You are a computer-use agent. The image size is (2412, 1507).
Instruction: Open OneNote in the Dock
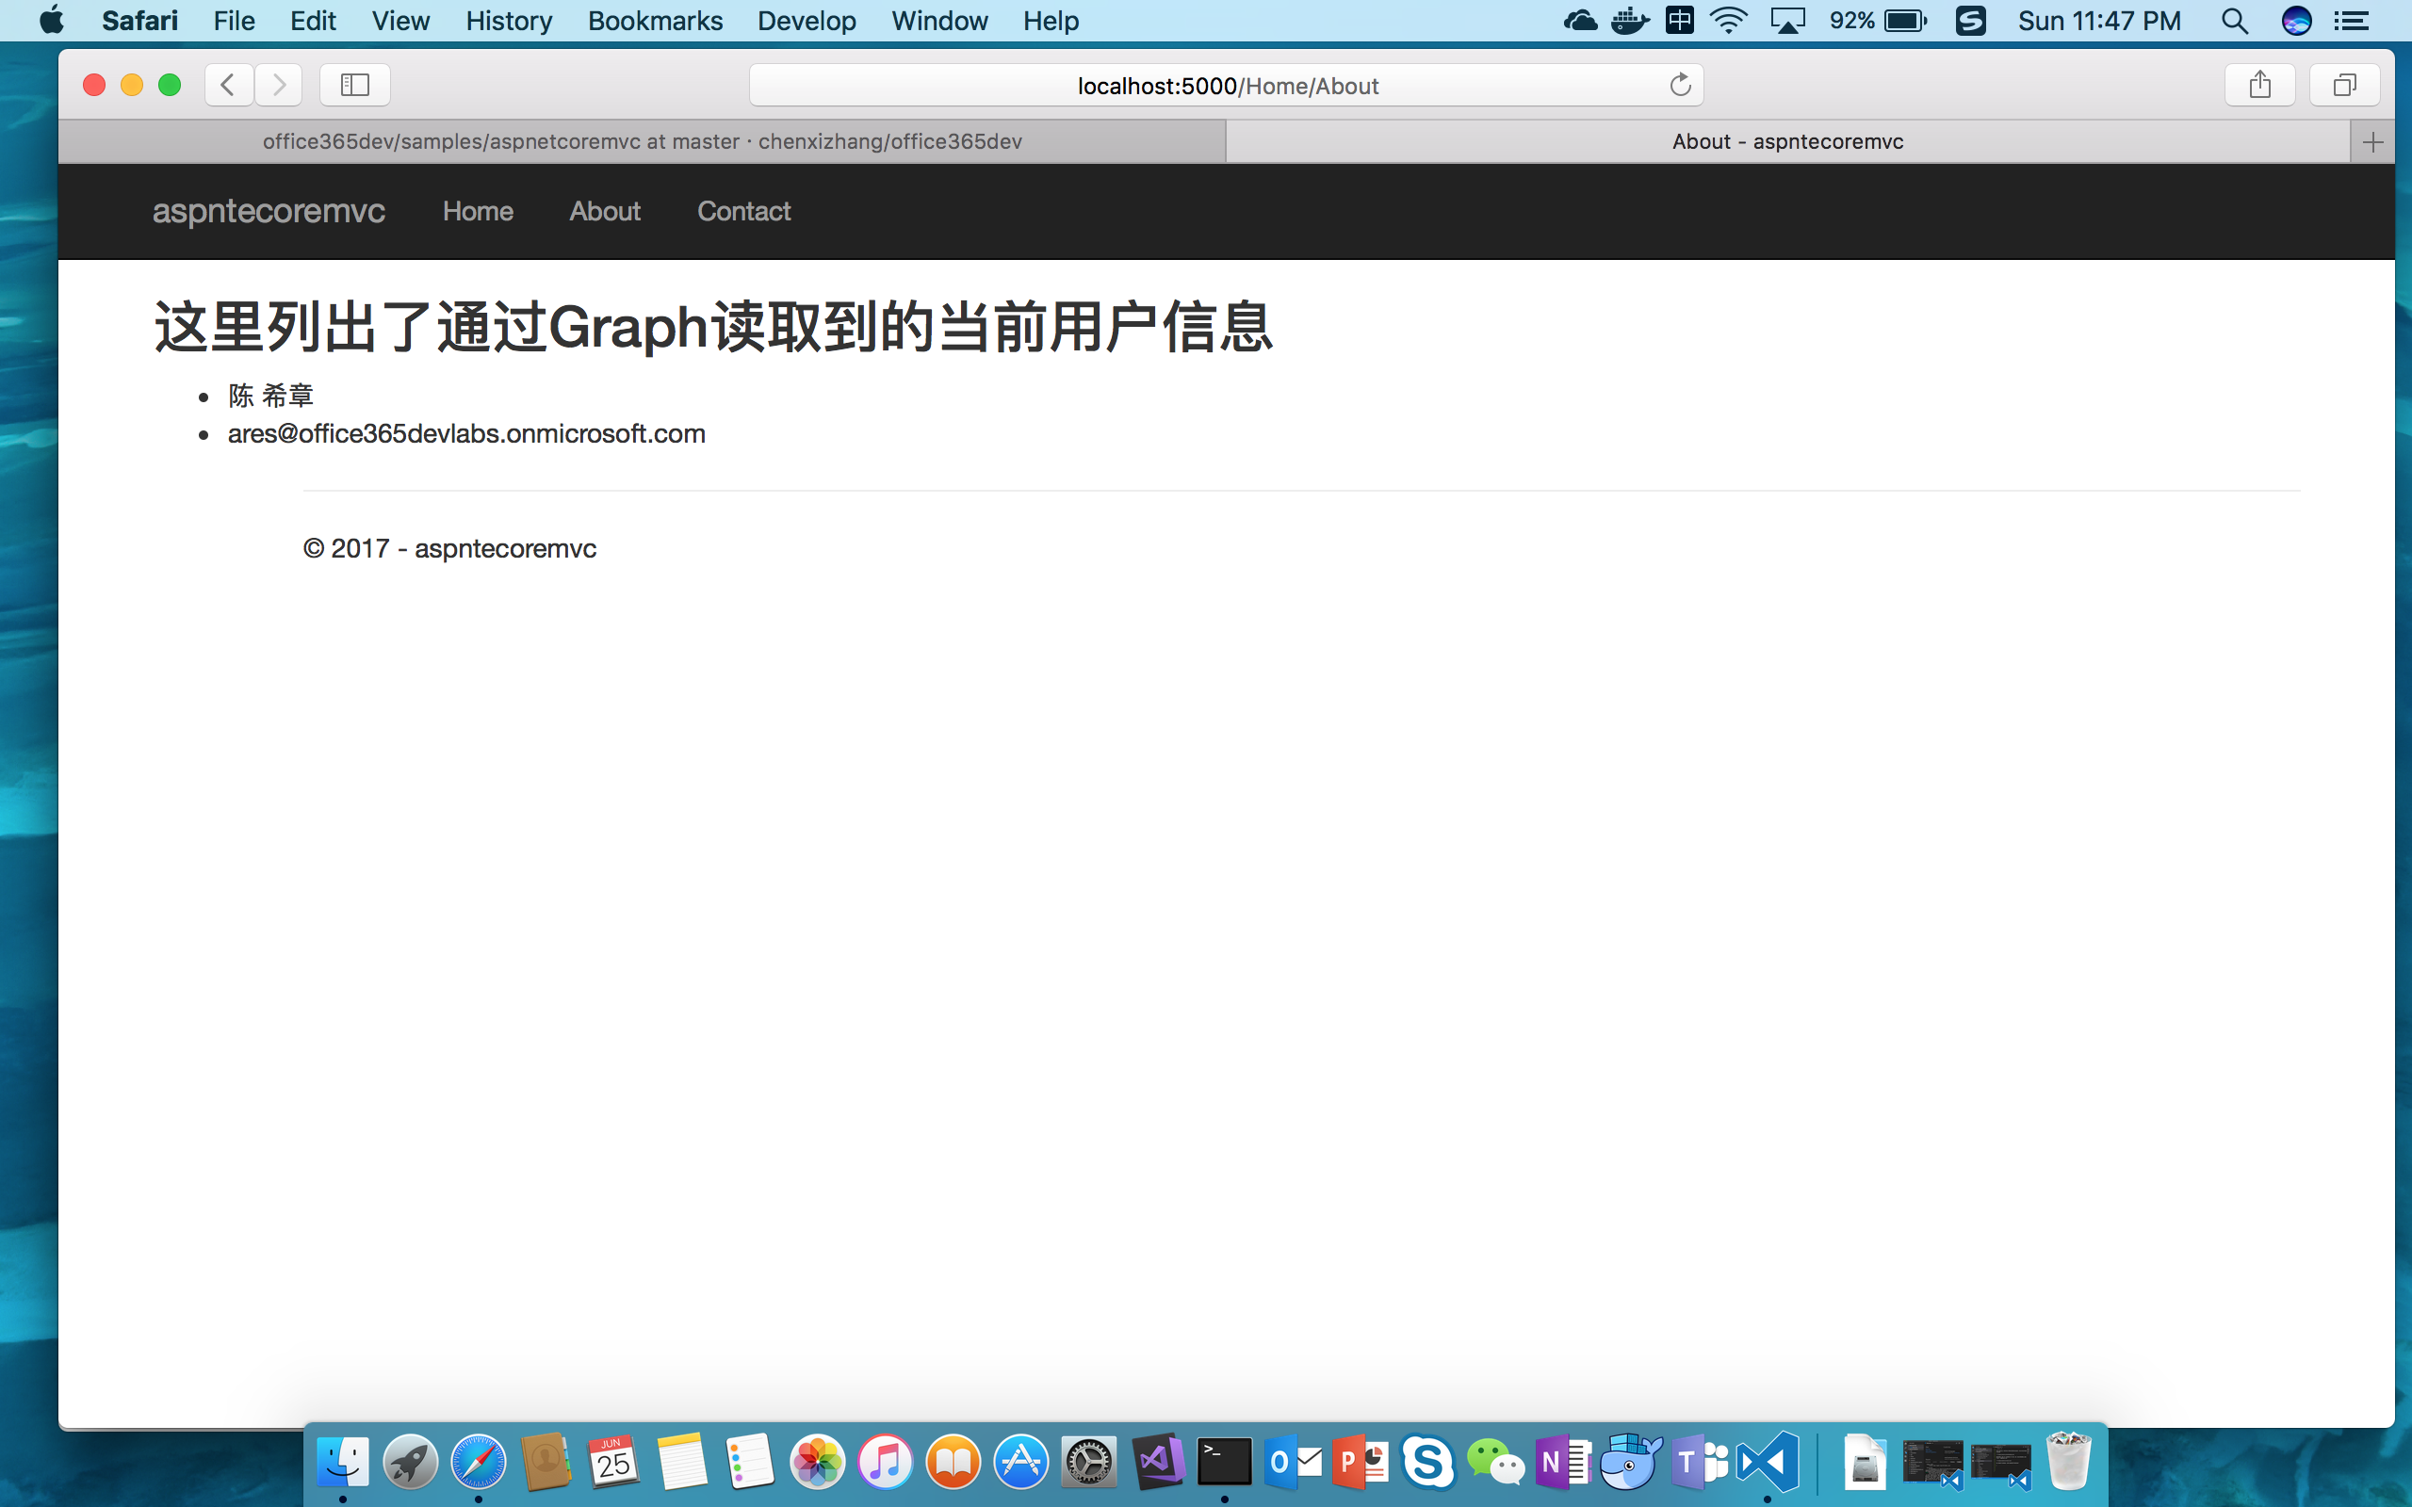click(1564, 1462)
